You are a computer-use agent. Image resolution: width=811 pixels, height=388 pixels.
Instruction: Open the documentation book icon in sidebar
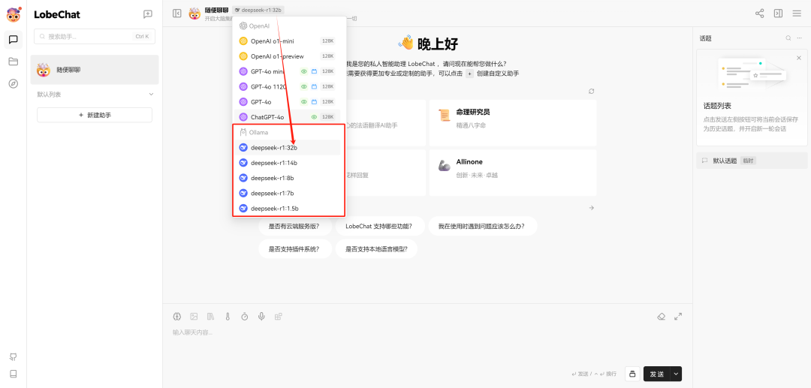[x=14, y=374]
